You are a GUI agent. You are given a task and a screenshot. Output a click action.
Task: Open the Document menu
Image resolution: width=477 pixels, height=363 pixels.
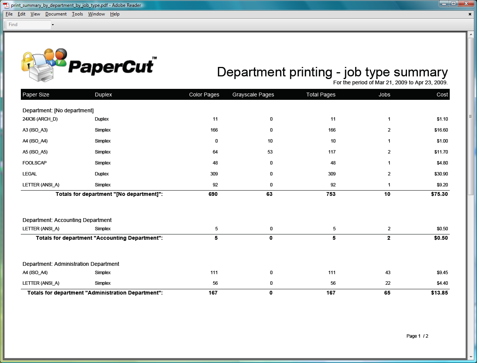56,14
